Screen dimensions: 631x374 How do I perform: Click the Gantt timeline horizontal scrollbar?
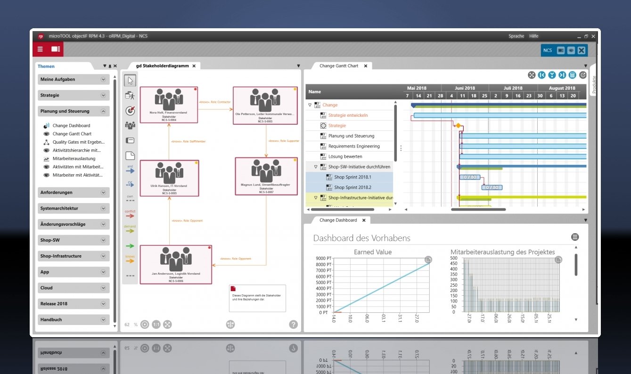(478, 209)
